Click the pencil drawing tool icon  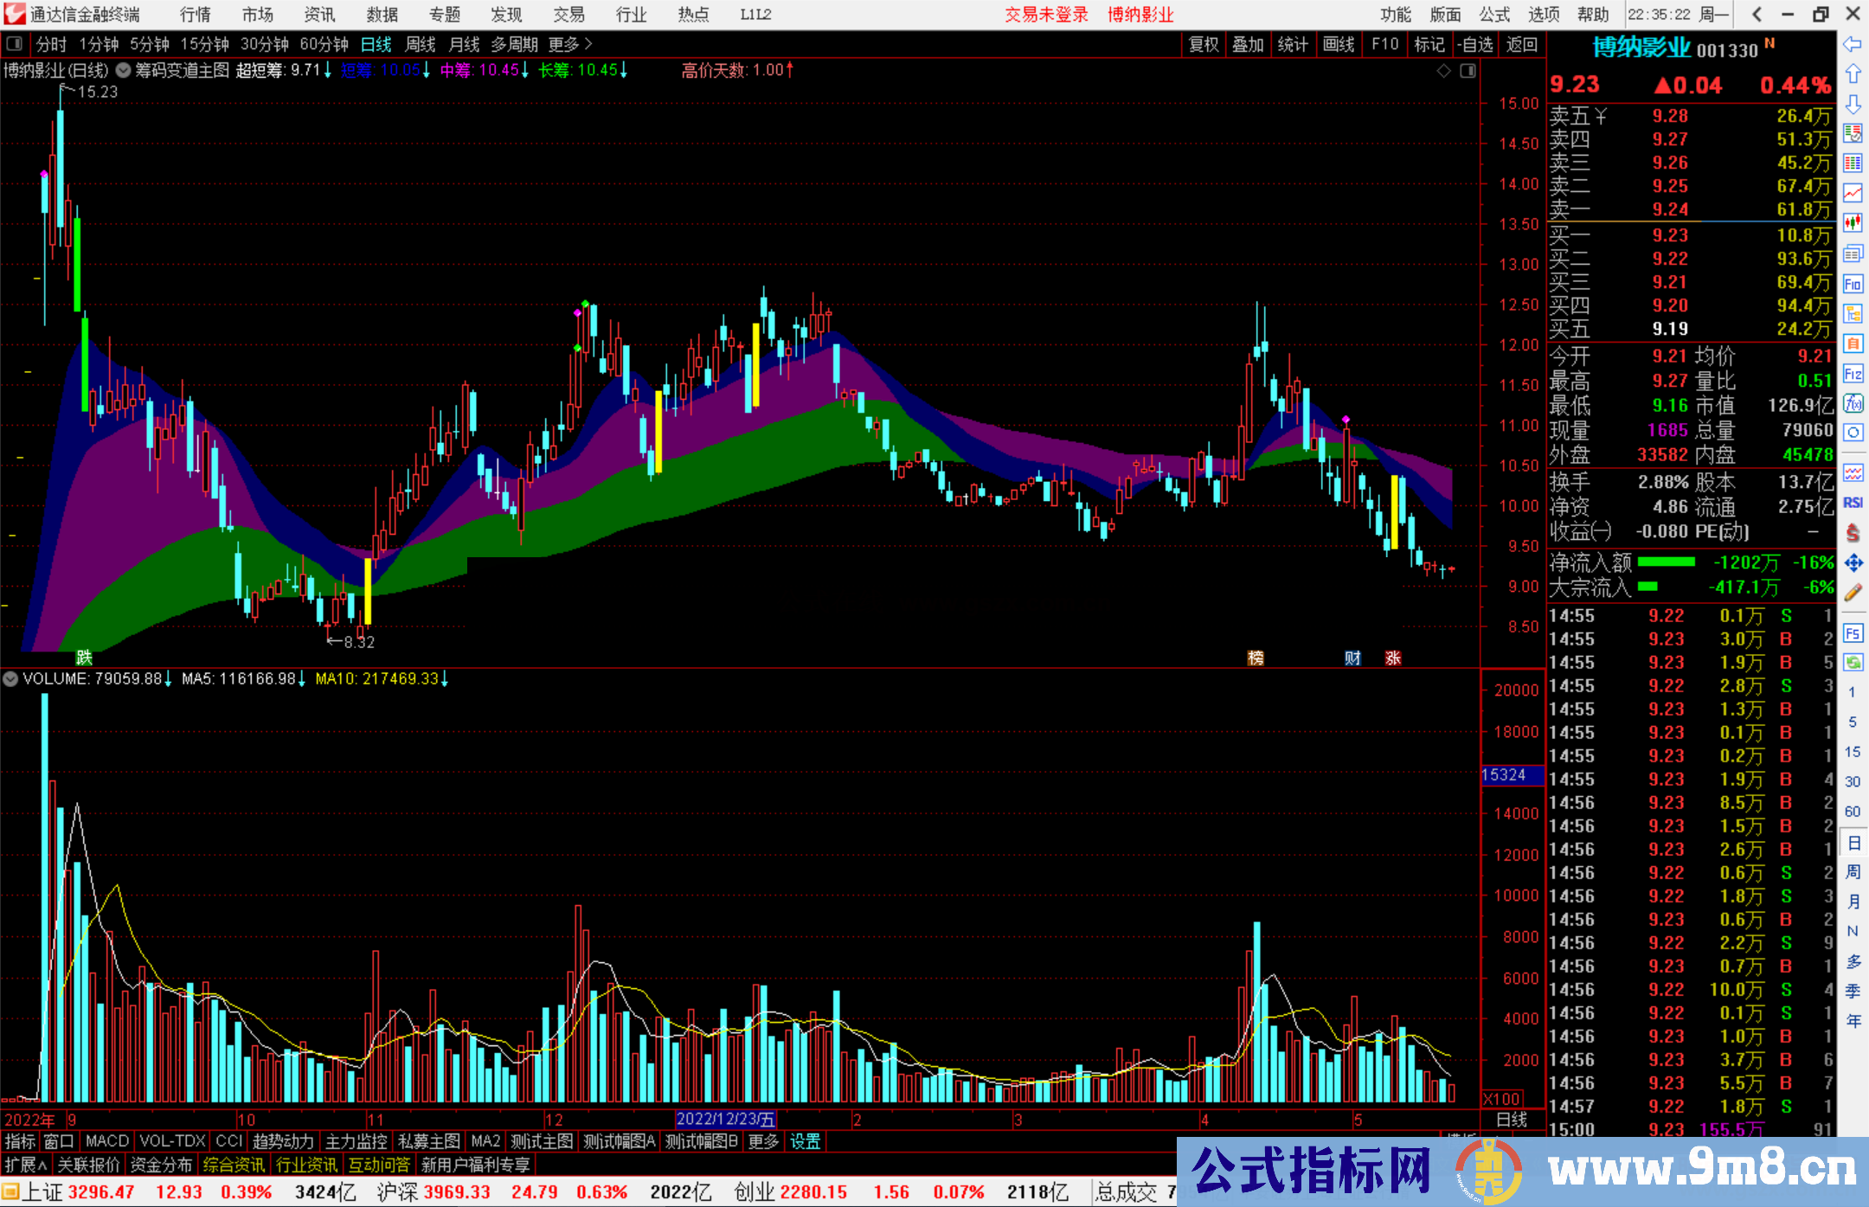[1853, 593]
